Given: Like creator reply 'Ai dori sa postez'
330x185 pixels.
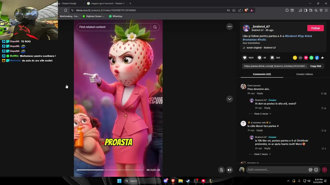Looking at the screenshot, I should click(322, 108).
